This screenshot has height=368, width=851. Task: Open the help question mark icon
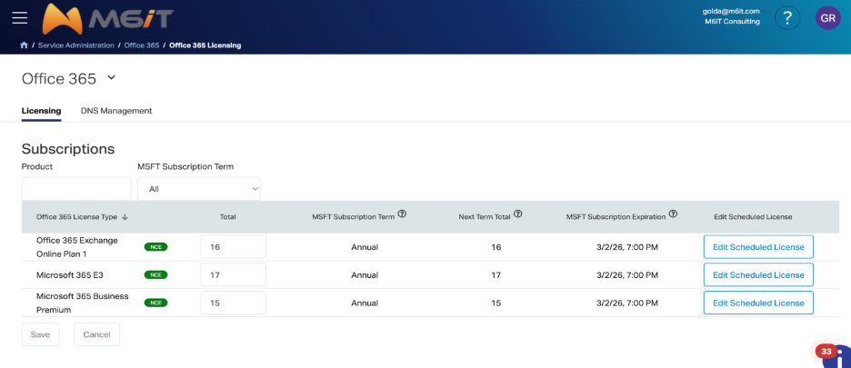coord(787,18)
